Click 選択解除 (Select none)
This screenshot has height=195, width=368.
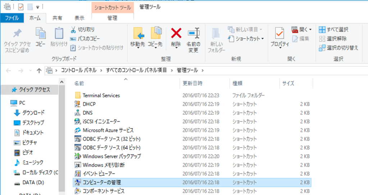[333, 39]
